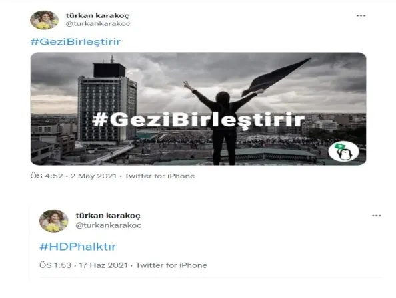
Task: Click the ÖS 4:52 · 2 May 2021 timestamp
Action: (73, 176)
